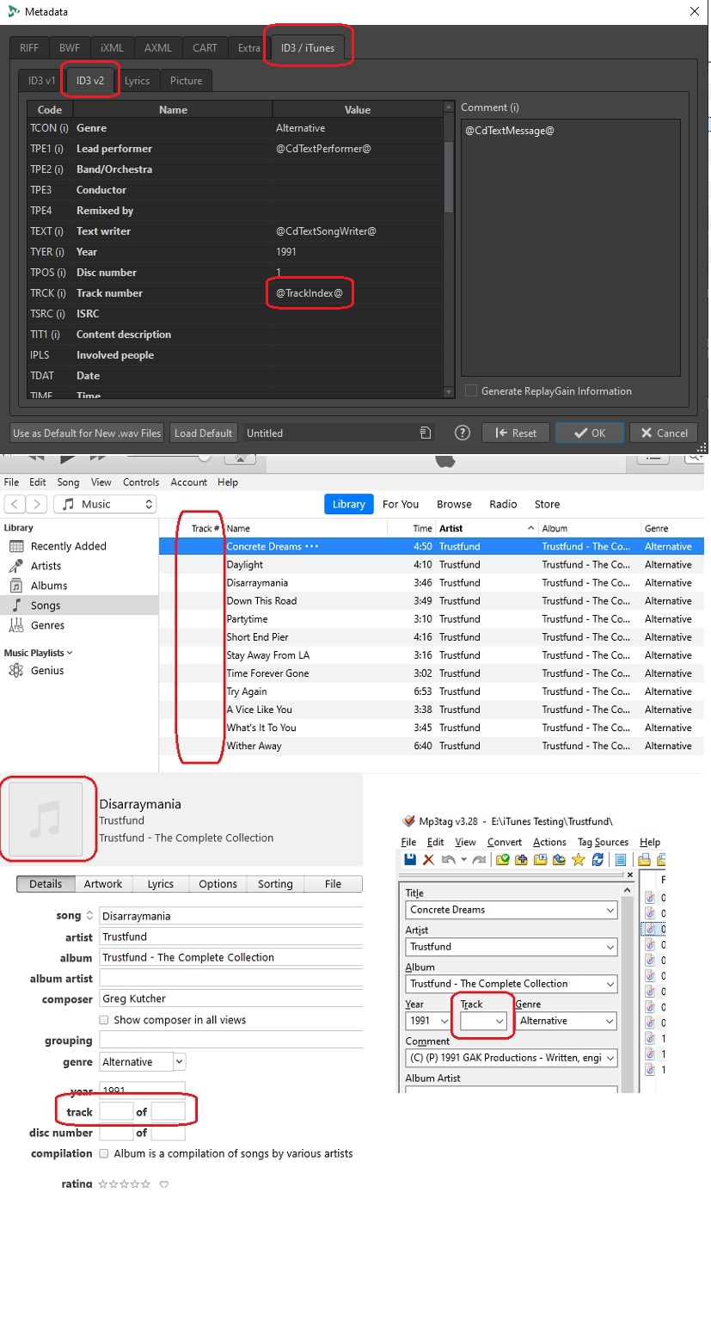
Task: Click Mp3tag add directory folder plus icon
Action: click(x=522, y=859)
